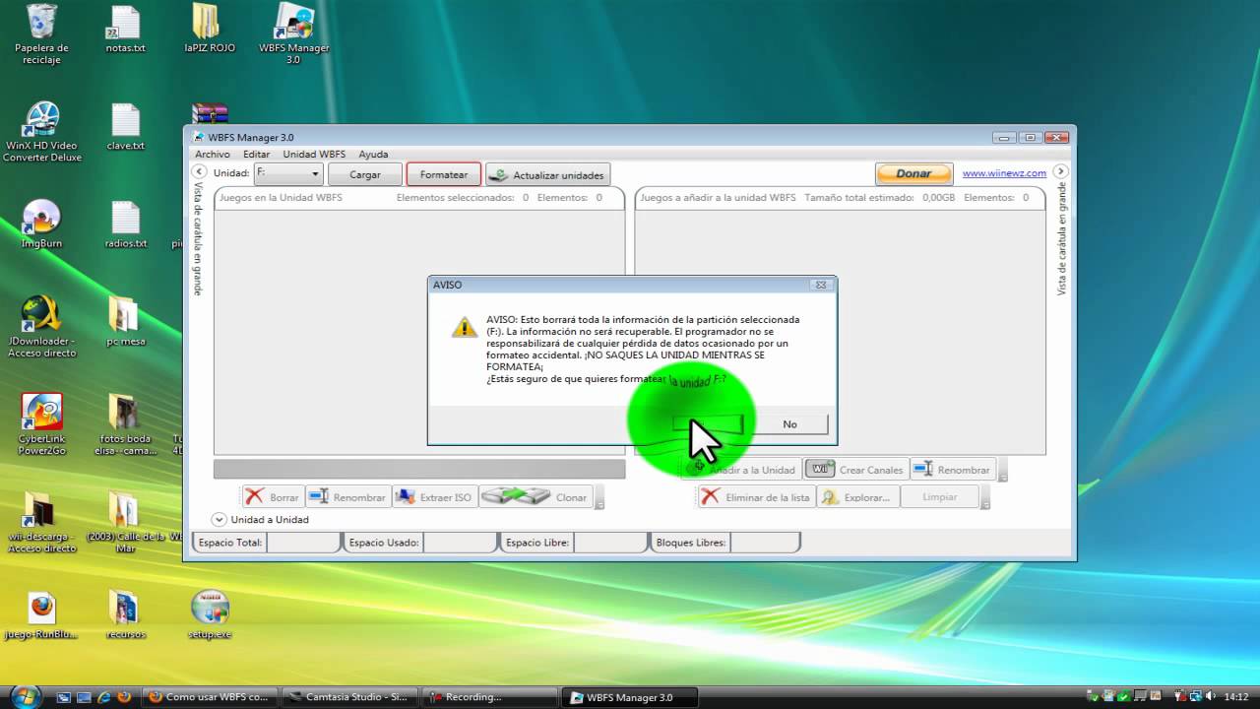Open the Editar menu

click(256, 155)
